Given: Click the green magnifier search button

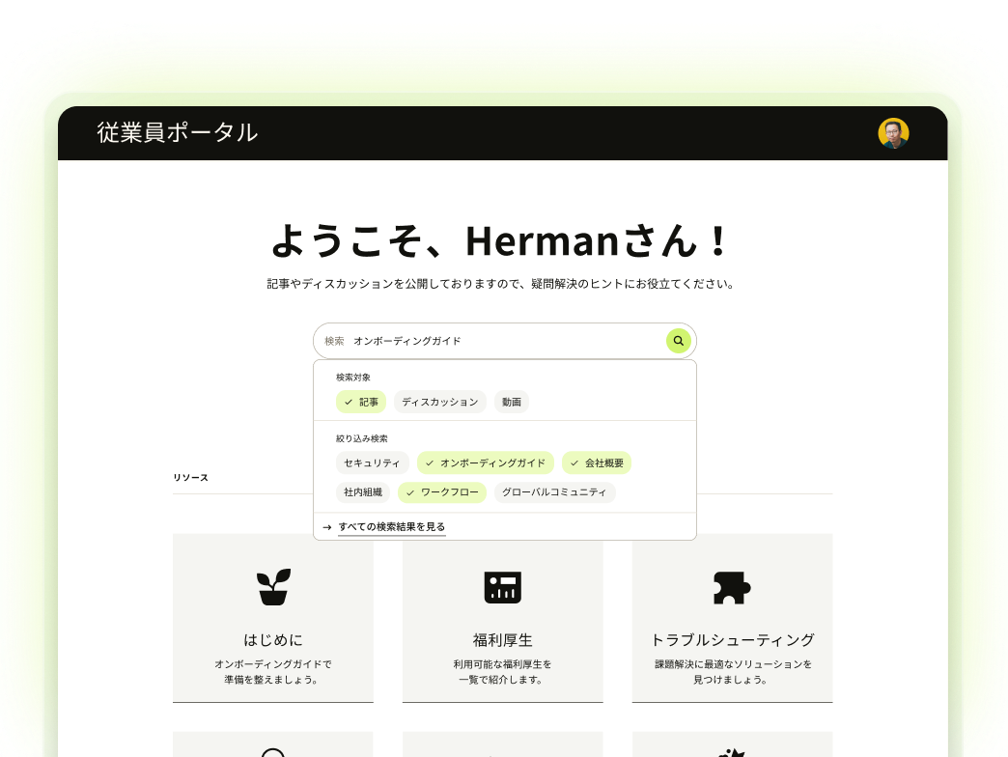Looking at the screenshot, I should coord(678,341).
